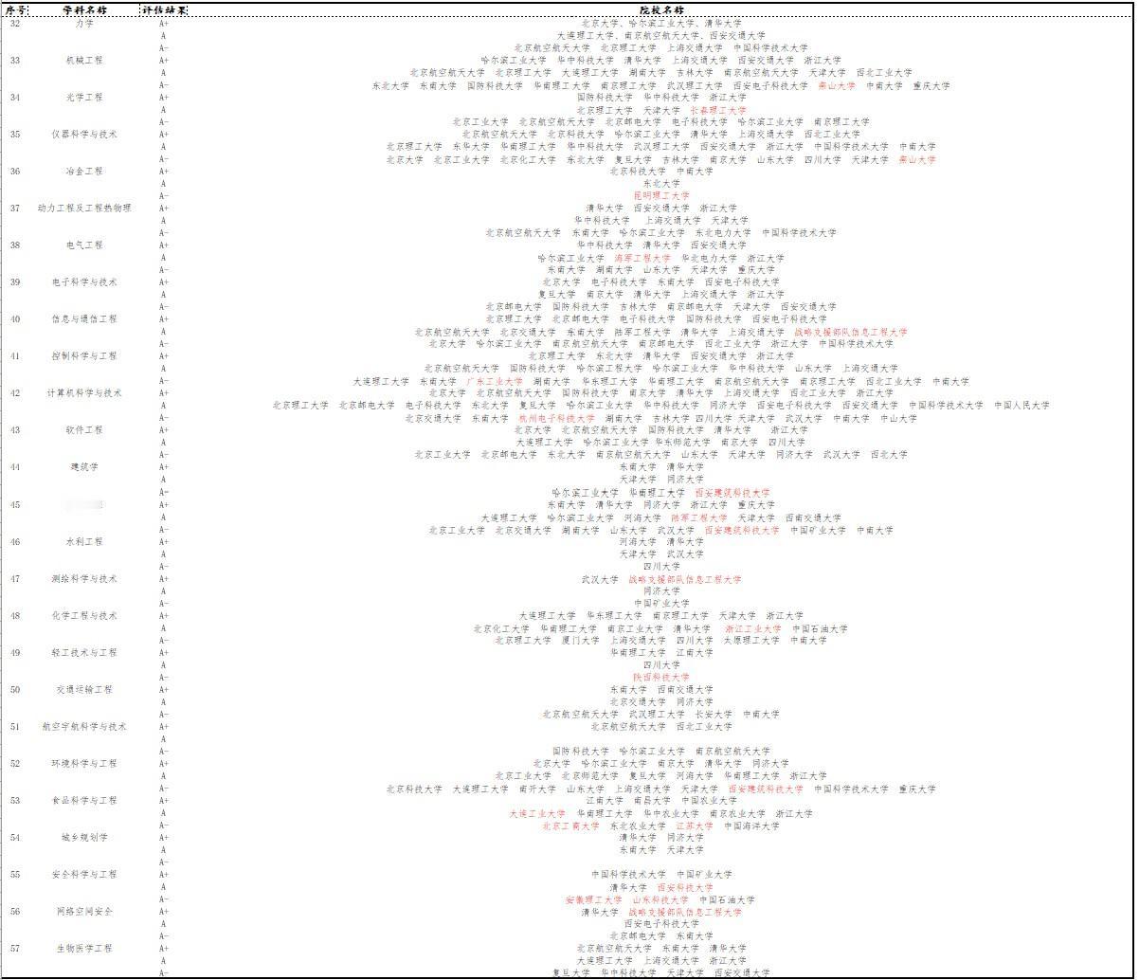Click the red text '安徽理工大学'

[594, 899]
